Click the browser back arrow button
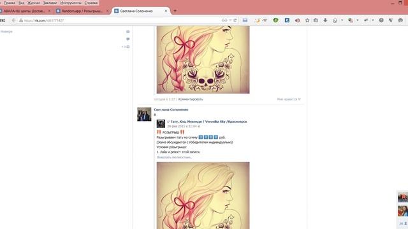408x229 pixels. tap(13, 20)
